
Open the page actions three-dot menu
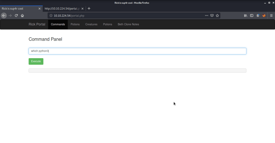pyautogui.click(x=206, y=16)
